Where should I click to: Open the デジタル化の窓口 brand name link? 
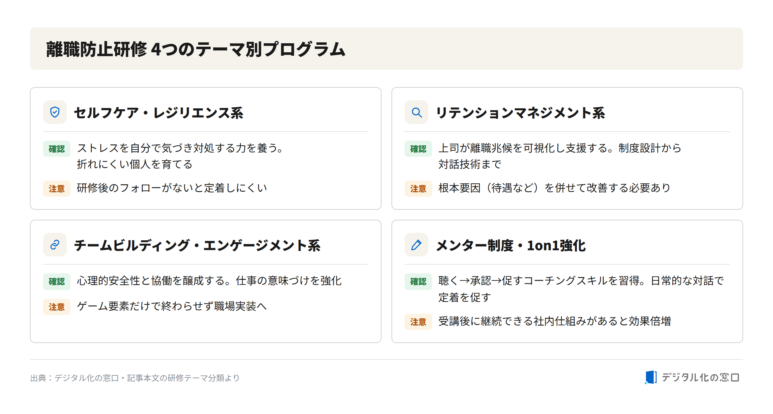[700, 378]
